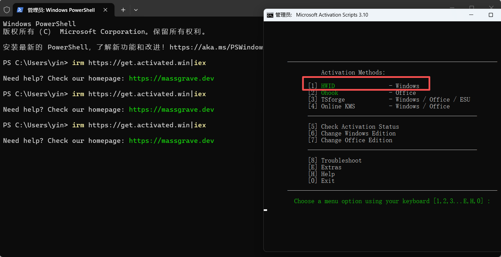The image size is (501, 257).
Task: Select the [1] HWID activation option
Action: (364, 86)
